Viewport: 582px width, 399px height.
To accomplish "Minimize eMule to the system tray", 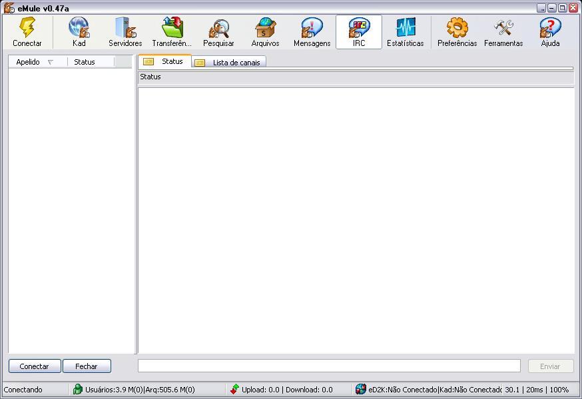I will [541, 8].
